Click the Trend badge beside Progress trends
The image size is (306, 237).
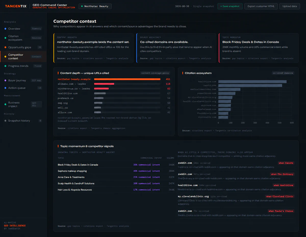(x=38, y=66)
